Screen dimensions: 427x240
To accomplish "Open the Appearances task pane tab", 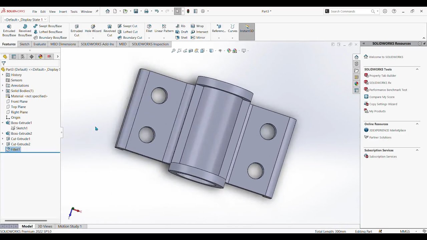I will point(357,84).
